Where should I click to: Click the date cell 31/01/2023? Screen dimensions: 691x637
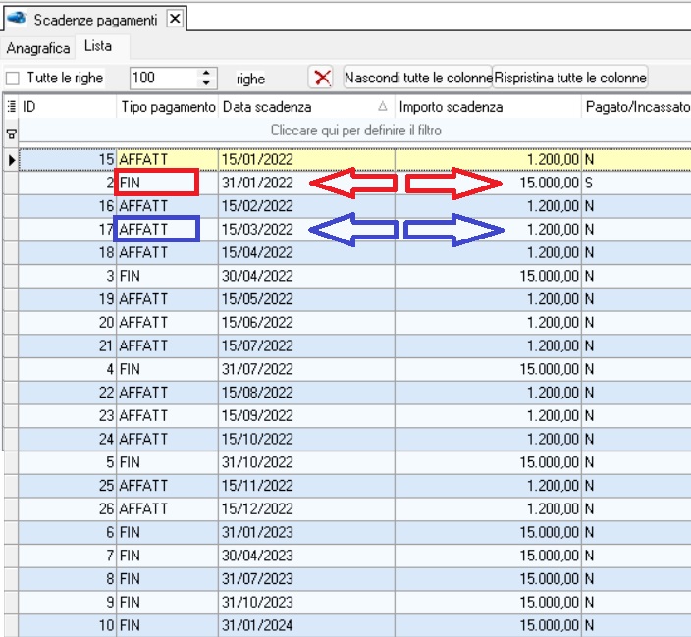coord(306,532)
